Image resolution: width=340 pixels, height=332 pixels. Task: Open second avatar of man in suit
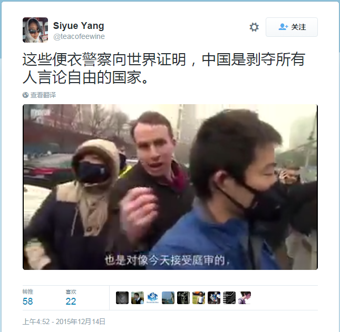click(x=138, y=298)
